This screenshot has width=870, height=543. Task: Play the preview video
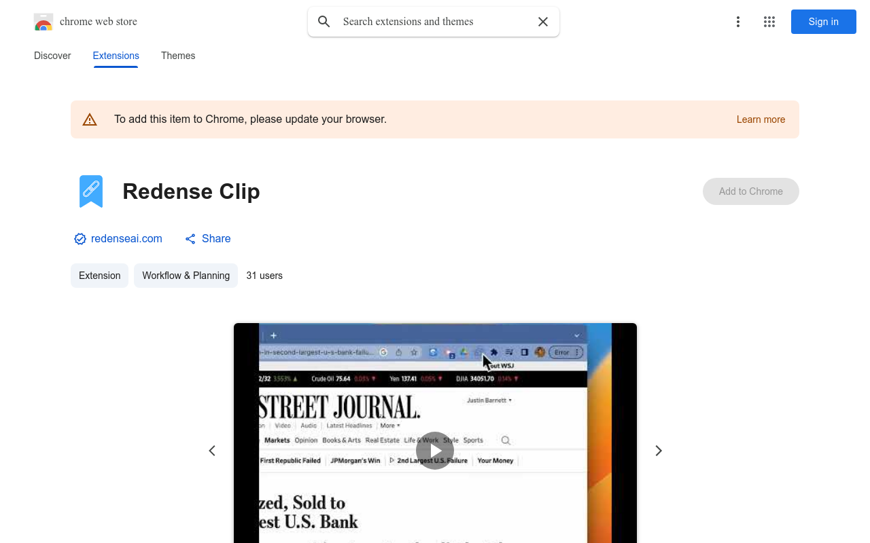coord(435,451)
